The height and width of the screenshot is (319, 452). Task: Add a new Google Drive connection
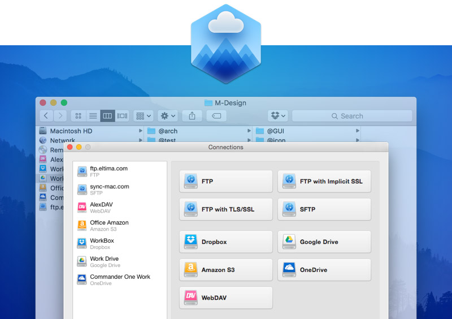coord(324,242)
